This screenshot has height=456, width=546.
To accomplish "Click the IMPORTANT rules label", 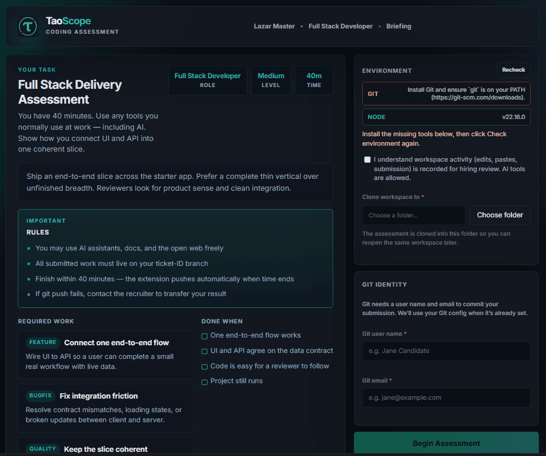I will (x=46, y=220).
